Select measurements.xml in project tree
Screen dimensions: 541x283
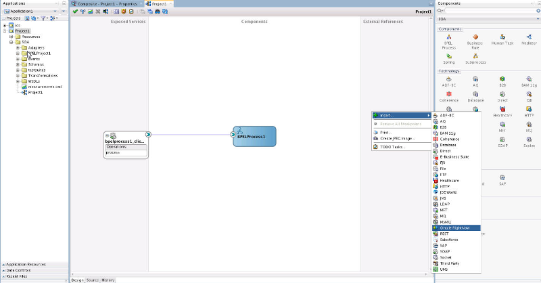45,87
